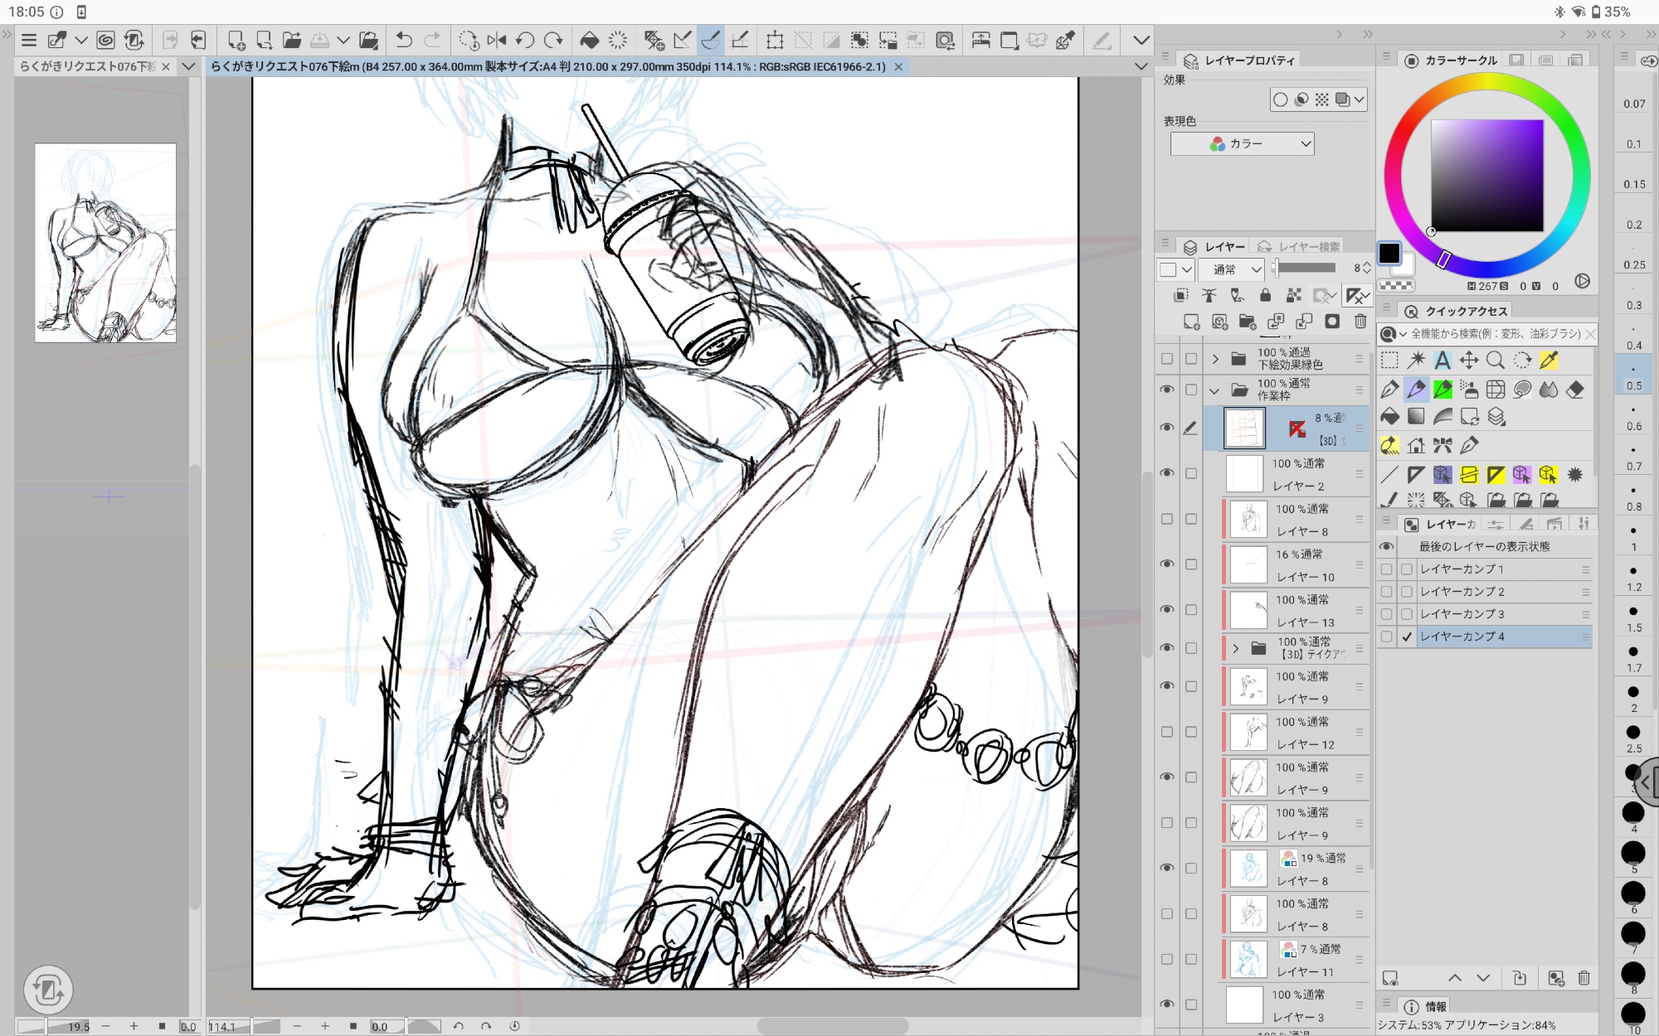This screenshot has height=1036, width=1659.
Task: Enable the レイヤーカンプ 1 checkbox
Action: tap(1407, 569)
